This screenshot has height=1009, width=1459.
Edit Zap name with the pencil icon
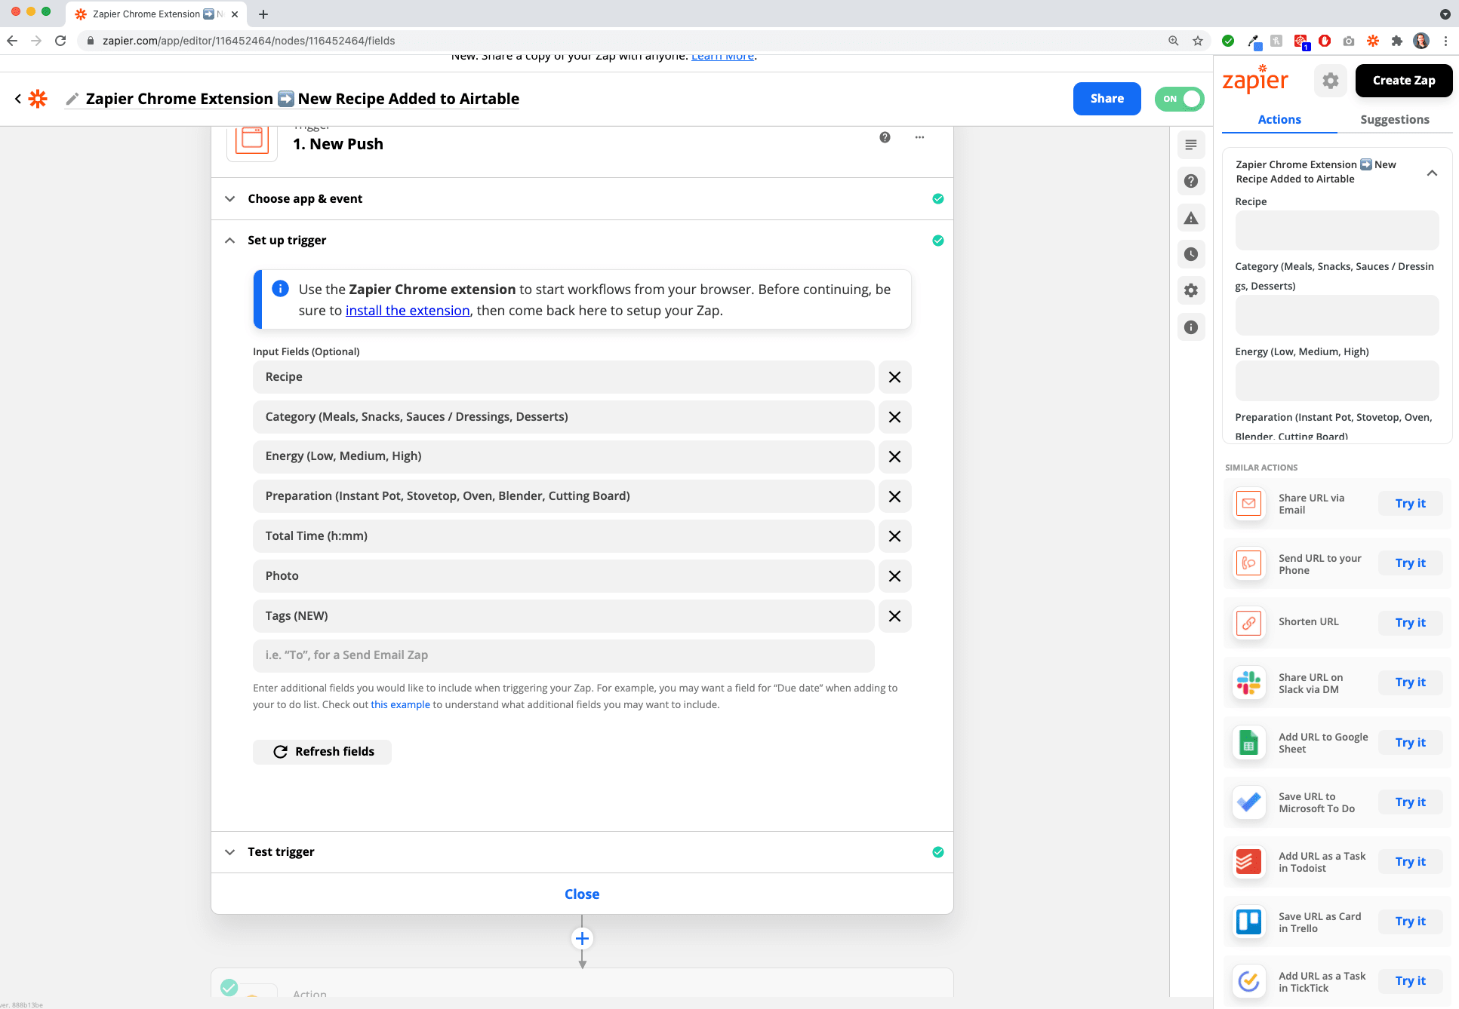(72, 99)
